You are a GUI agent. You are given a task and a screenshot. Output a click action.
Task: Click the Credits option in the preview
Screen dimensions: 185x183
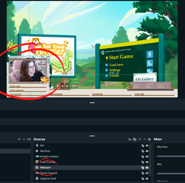coord(114,76)
